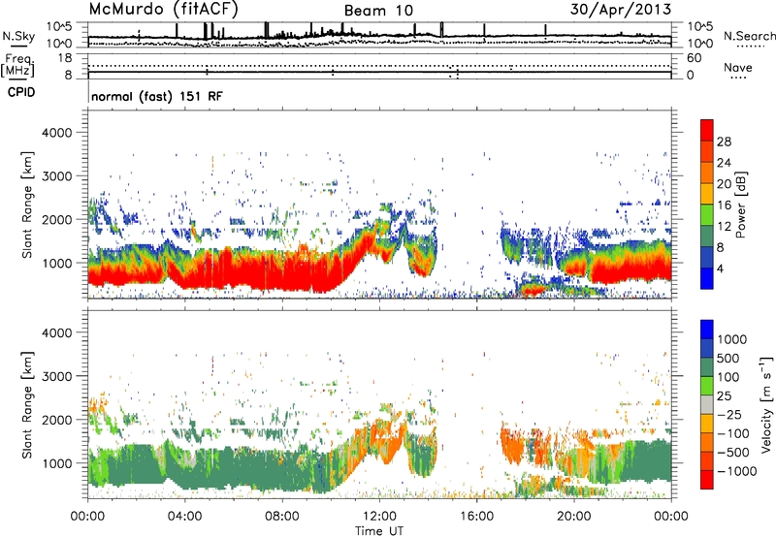This screenshot has width=776, height=537.
Task: Click the red bottom segment of Velocity colorbar
Action: point(707,480)
